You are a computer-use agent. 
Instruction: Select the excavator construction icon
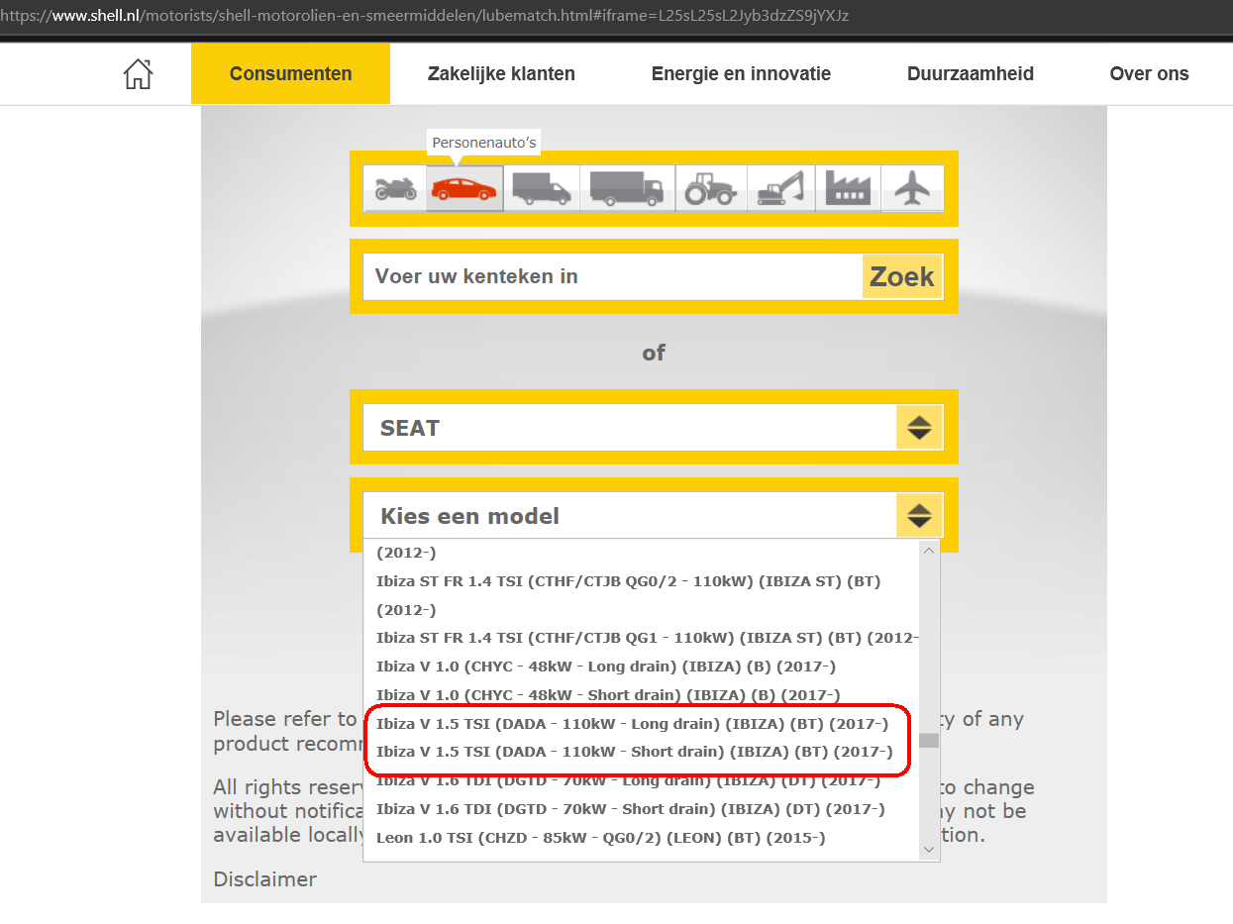tap(780, 188)
